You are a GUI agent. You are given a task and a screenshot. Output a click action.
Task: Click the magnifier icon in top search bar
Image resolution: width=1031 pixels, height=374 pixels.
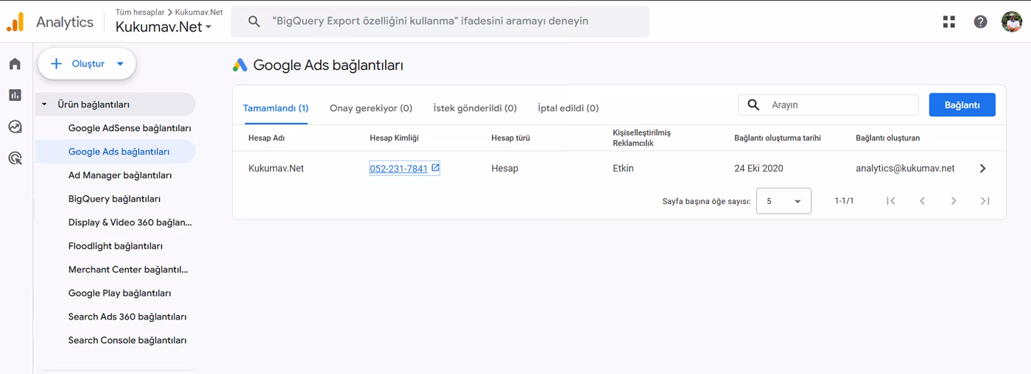(x=254, y=21)
